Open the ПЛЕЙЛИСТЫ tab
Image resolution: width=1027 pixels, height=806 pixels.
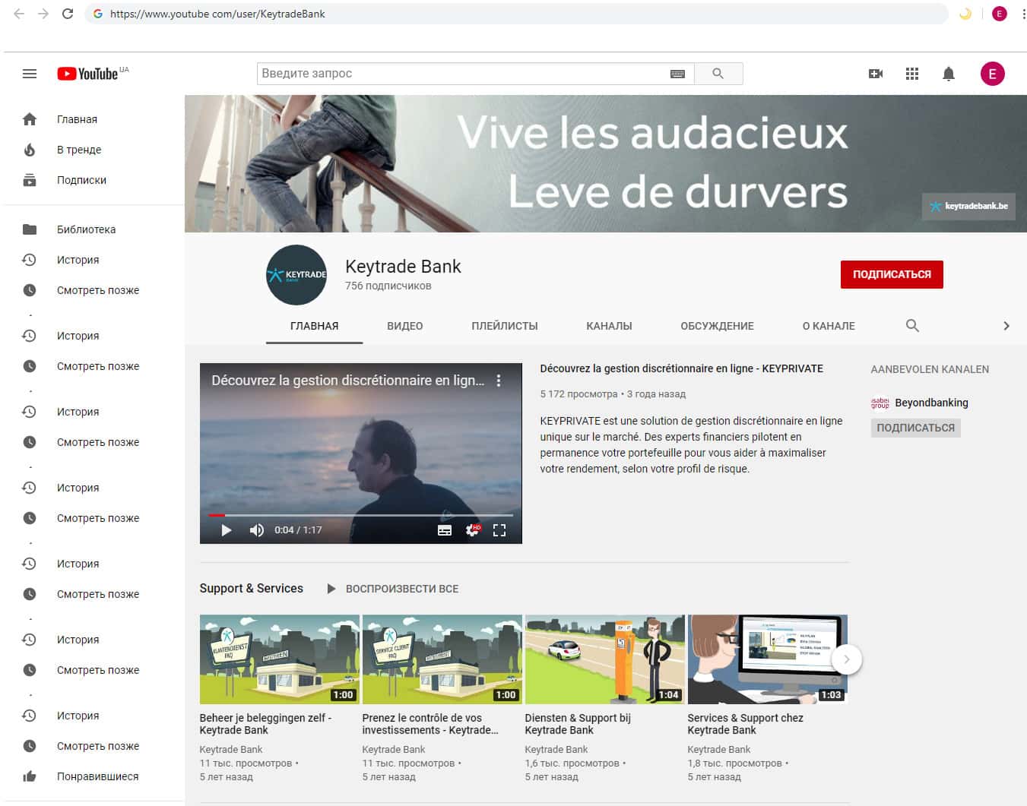pyautogui.click(x=504, y=326)
